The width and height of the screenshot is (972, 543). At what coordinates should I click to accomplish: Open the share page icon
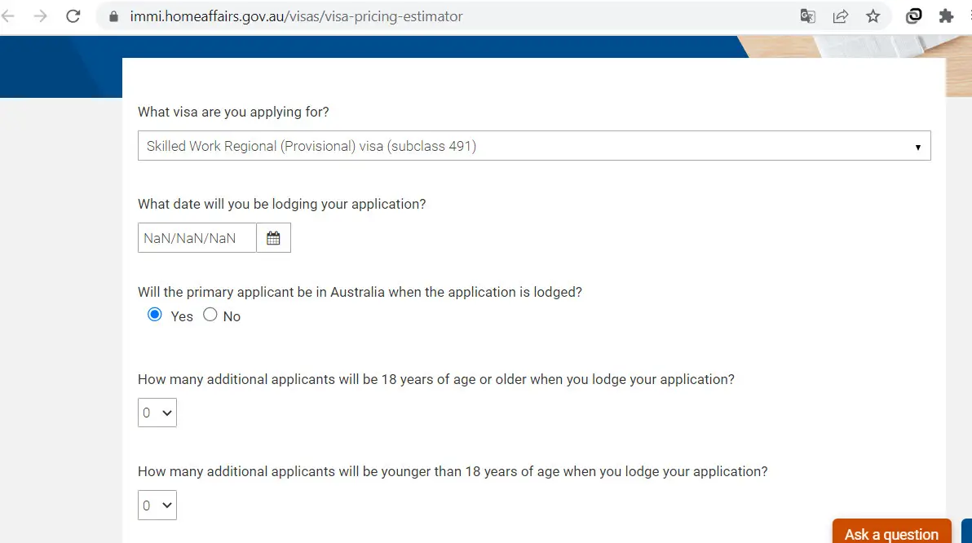coord(841,16)
